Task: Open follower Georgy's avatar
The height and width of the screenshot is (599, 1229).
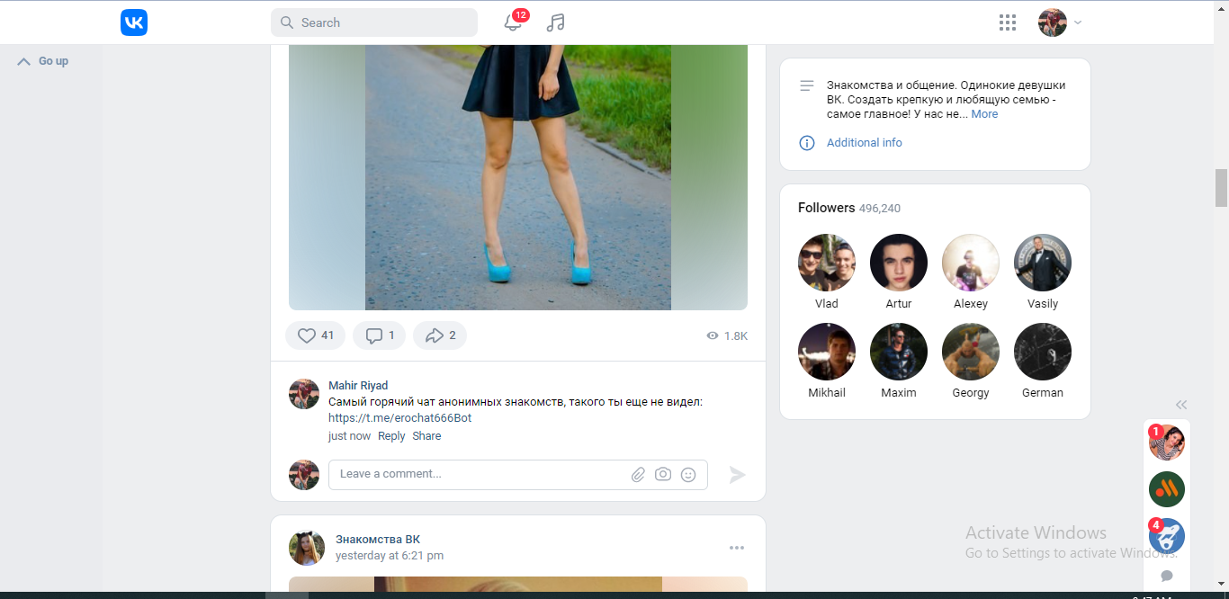Action: (x=971, y=352)
